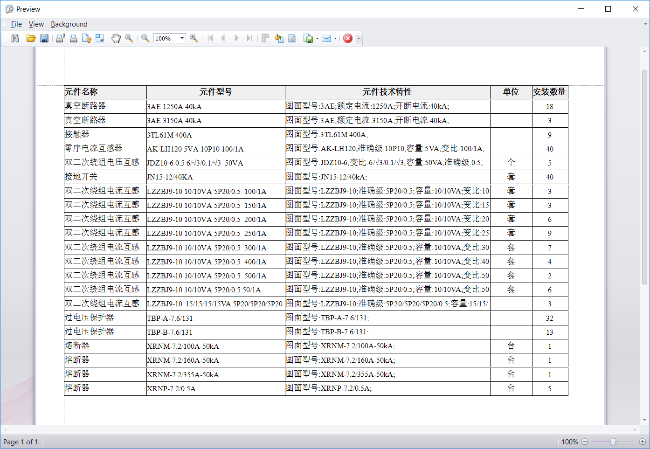Viewport: 650px width, 449px height.
Task: Open a document with the folder icon
Action: click(31, 38)
